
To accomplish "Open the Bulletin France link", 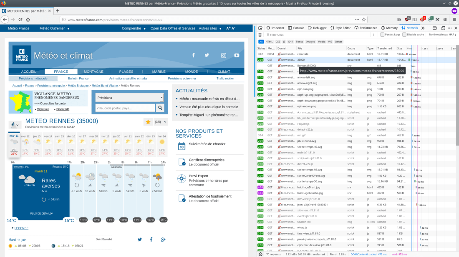I will pyautogui.click(x=78, y=78).
